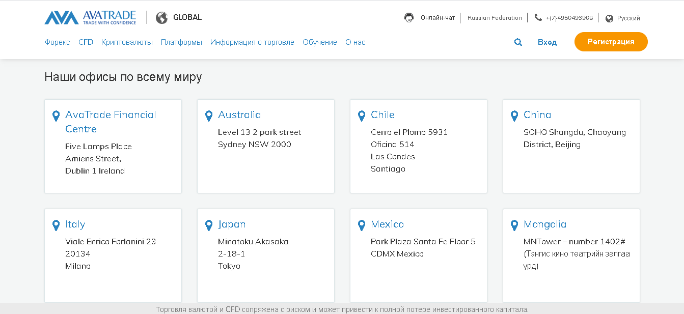Image resolution: width=684 pixels, height=314 pixels.
Task: Open the CFD menu
Action: [86, 42]
